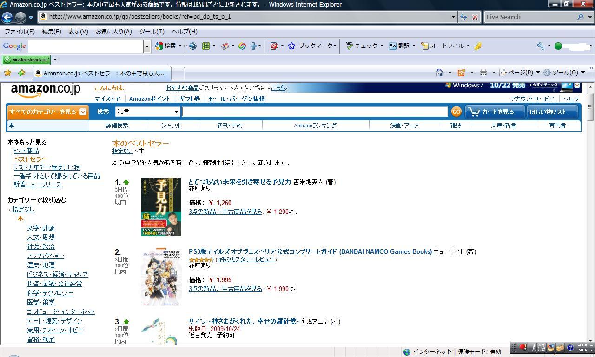Open the とてつもない未来を引き寄せる予見力 book title link

[x=239, y=182]
